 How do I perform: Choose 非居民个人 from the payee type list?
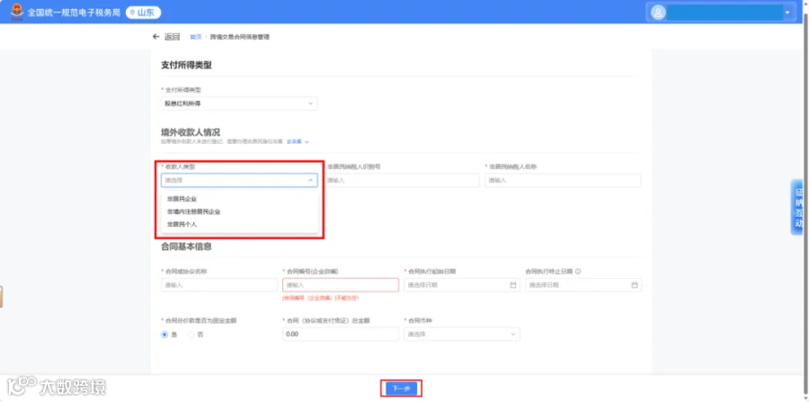click(x=239, y=225)
